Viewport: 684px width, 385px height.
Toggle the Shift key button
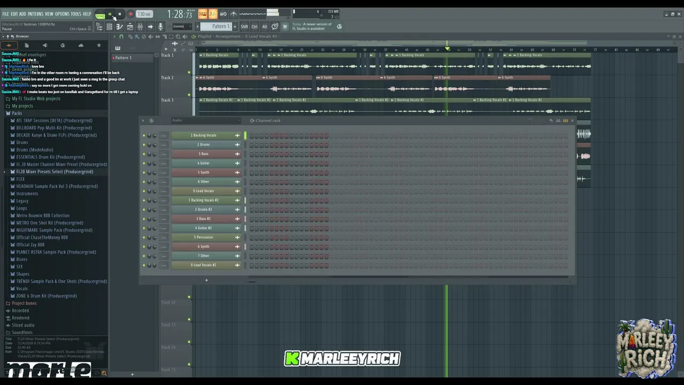(x=244, y=27)
